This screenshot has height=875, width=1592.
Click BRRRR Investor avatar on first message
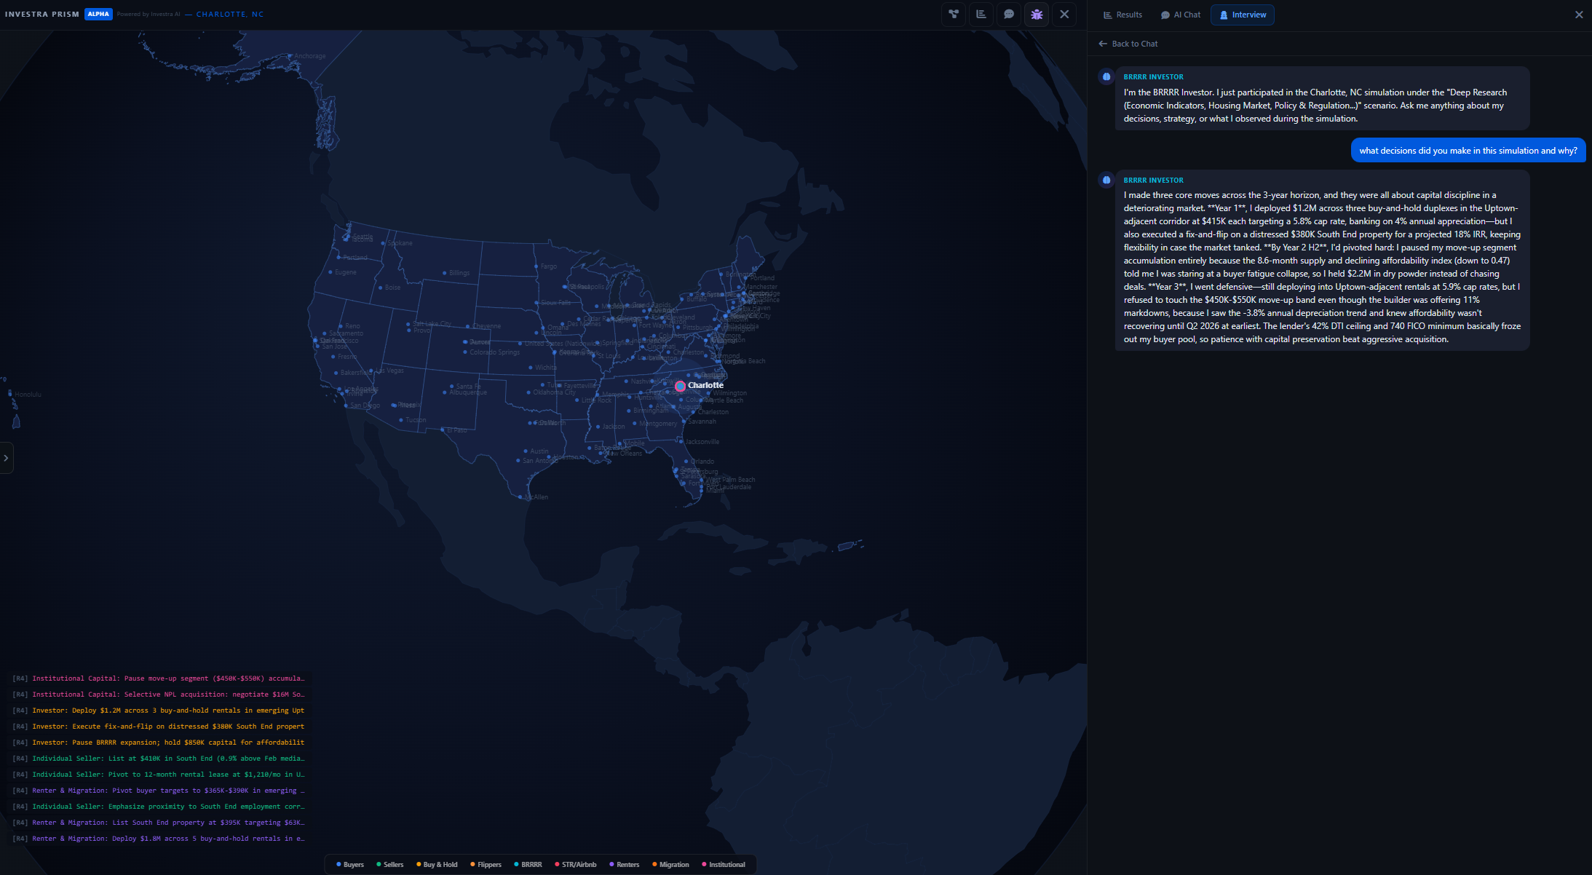[1106, 76]
